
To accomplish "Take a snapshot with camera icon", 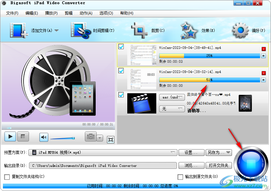I will coord(91,137).
